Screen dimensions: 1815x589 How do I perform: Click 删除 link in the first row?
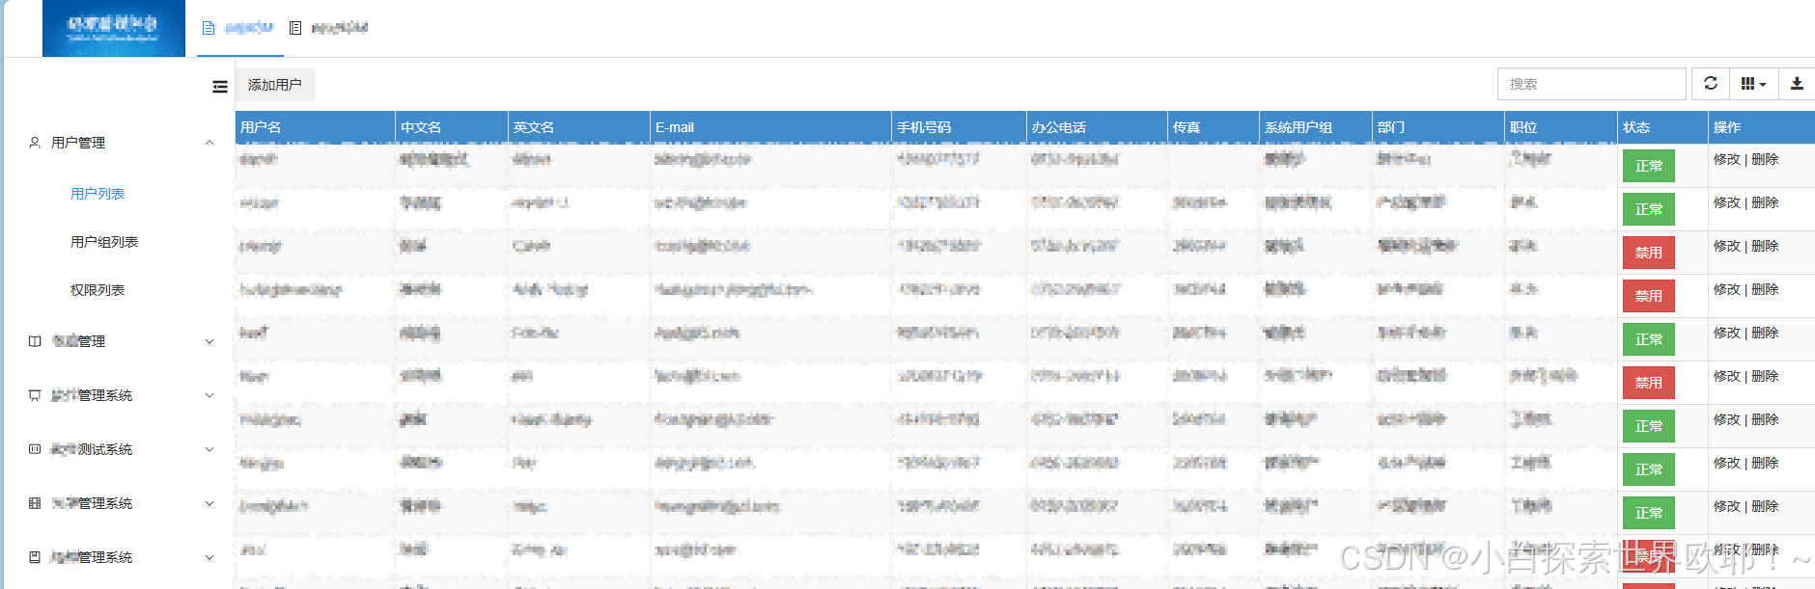click(x=1765, y=159)
